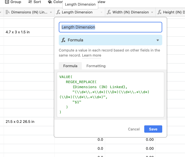185x157 pixels.
Task: Select cell with 21.5 x 0.2 26.5 in
Action: pos(29,121)
